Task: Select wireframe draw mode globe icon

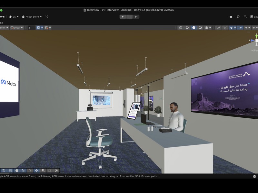Action: pyautogui.click(x=181, y=28)
